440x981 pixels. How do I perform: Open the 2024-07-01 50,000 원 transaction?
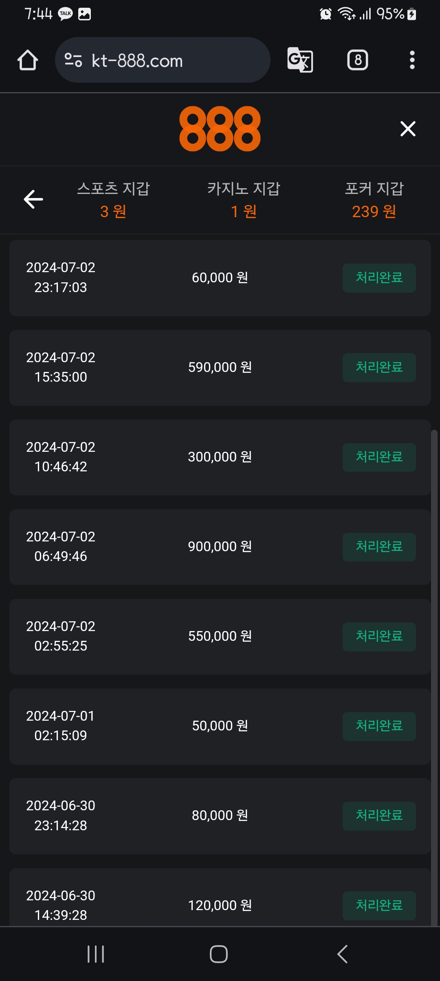(x=220, y=726)
